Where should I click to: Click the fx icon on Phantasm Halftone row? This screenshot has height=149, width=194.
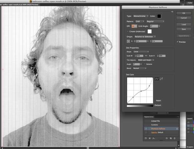[177, 129]
